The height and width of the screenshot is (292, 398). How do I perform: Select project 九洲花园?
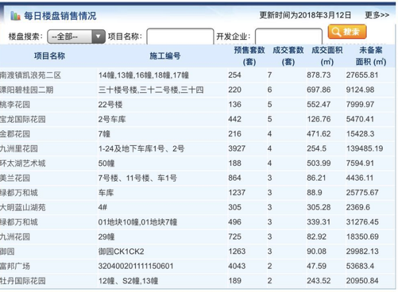click(15, 237)
